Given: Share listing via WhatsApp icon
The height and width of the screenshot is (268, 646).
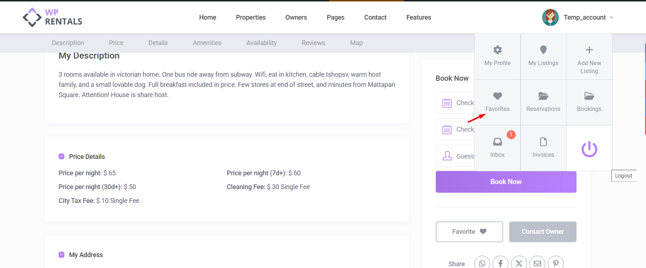Looking at the screenshot, I should pos(482,263).
